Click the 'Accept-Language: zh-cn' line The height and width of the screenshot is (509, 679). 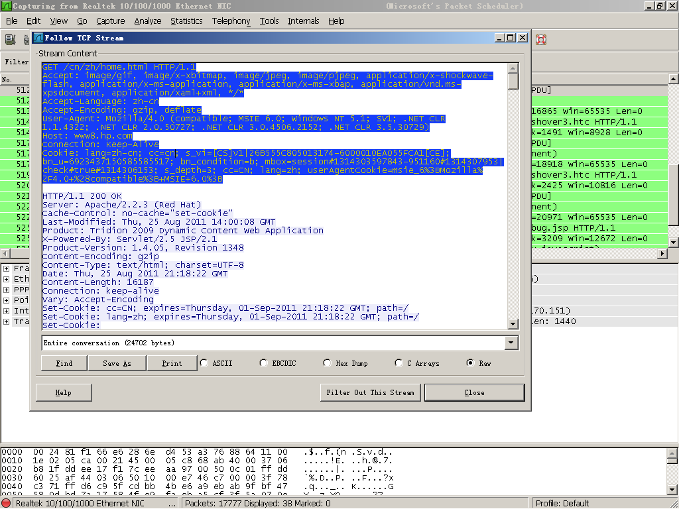101,101
